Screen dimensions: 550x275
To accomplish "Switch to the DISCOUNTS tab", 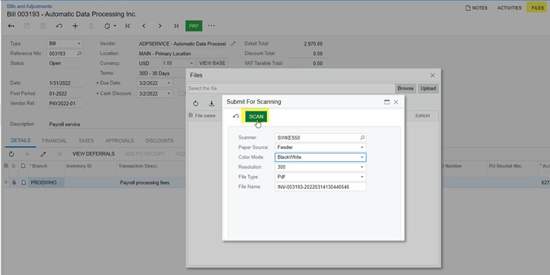I will (x=159, y=140).
